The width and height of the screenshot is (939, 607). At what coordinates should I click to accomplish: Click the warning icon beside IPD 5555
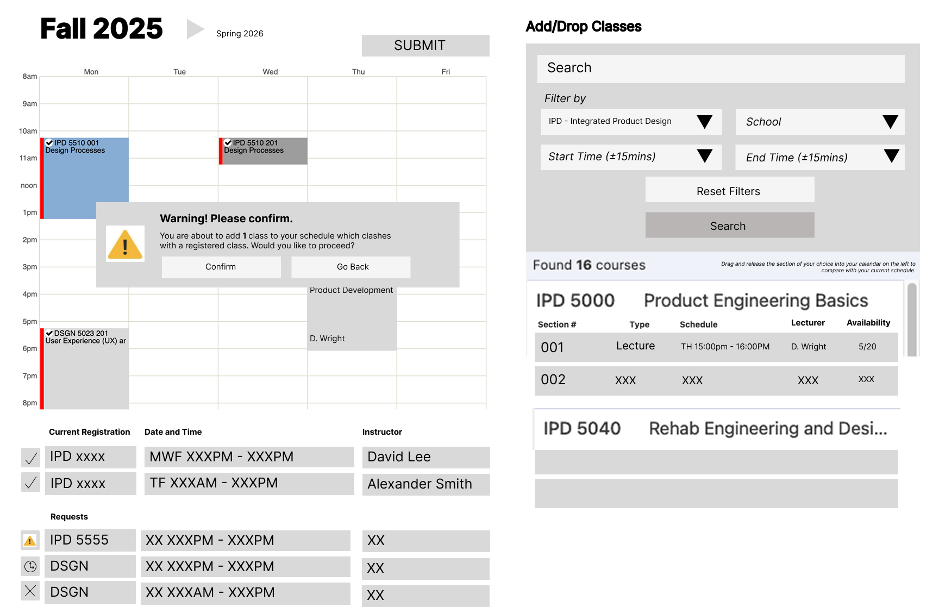pyautogui.click(x=30, y=541)
